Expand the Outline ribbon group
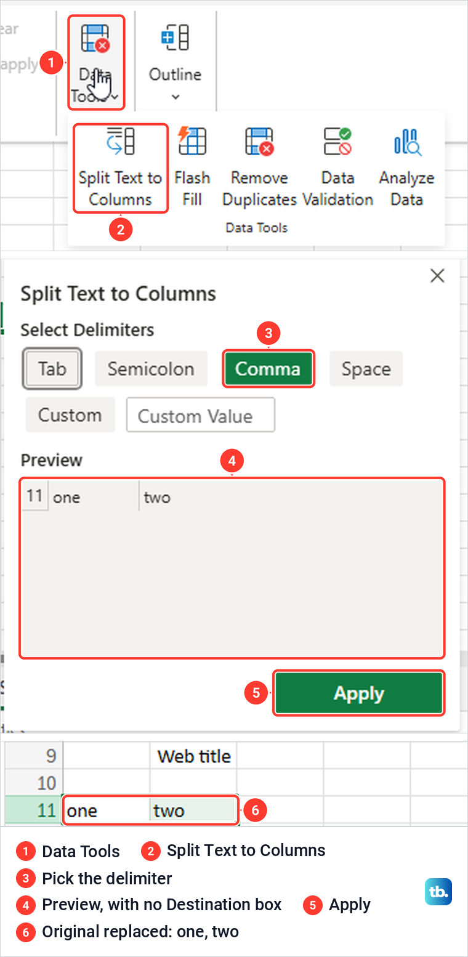The height and width of the screenshot is (957, 468). point(175,63)
